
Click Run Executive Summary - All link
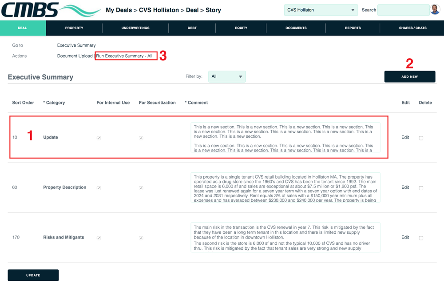(x=124, y=56)
